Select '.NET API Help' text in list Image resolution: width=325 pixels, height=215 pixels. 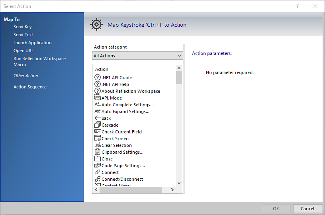[115, 84]
